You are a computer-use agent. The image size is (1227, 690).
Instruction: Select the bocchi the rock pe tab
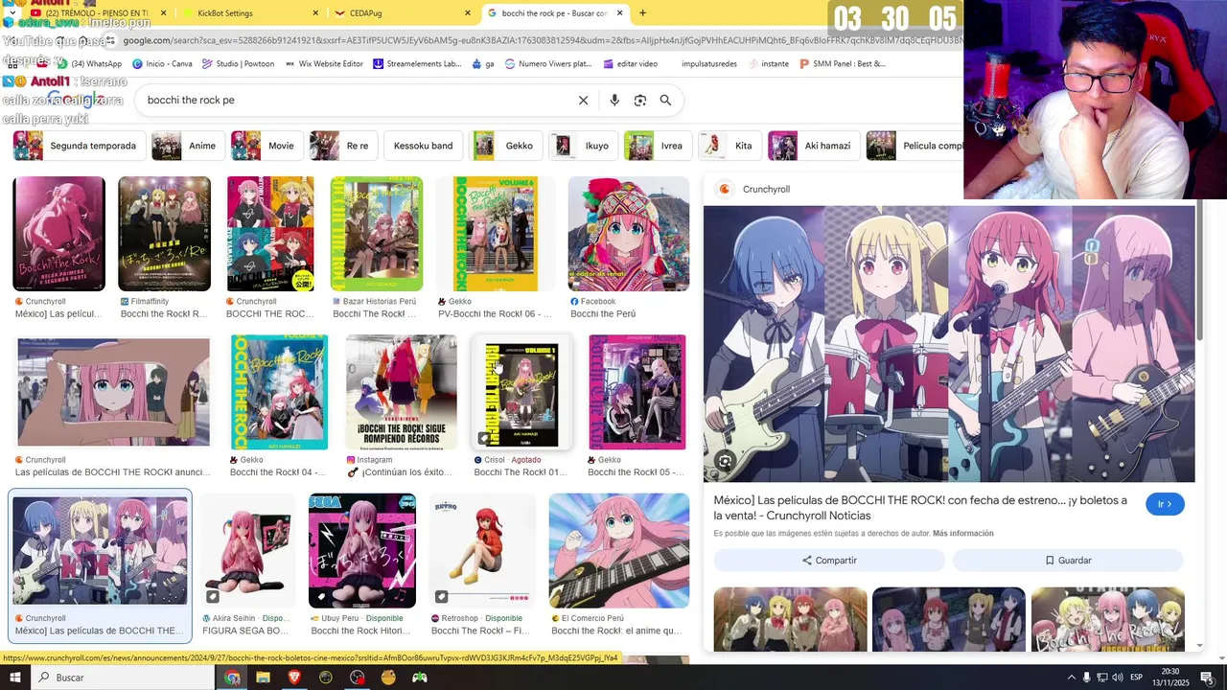point(554,13)
